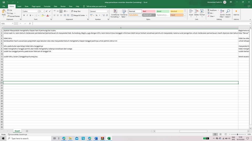
Task: Click the Center align icon
Action: tap(58, 15)
